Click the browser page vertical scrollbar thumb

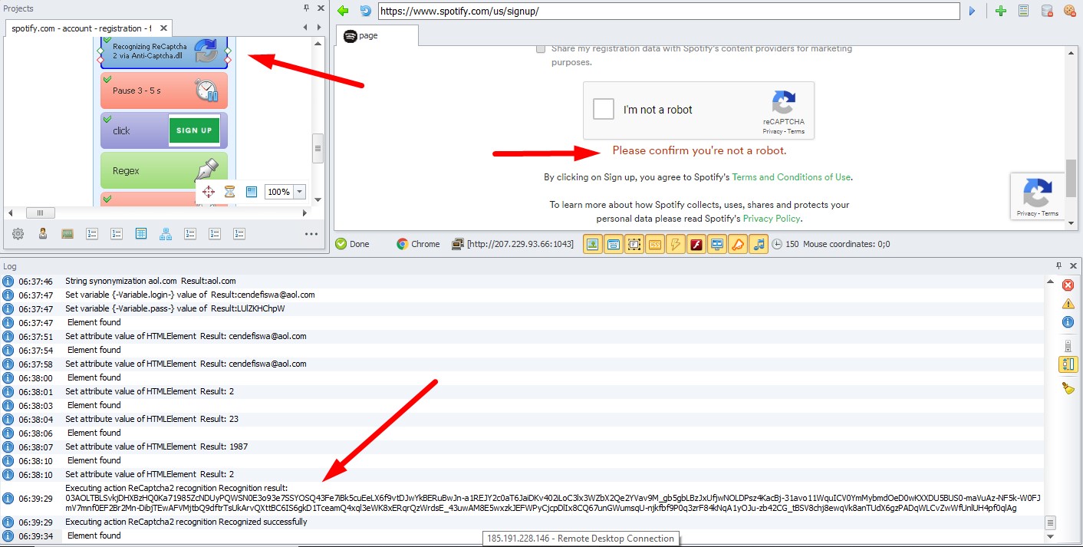click(x=1071, y=179)
